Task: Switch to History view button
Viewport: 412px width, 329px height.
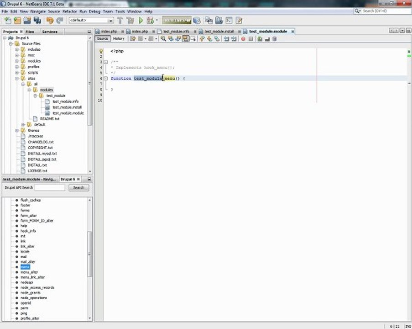Action: [x=119, y=39]
